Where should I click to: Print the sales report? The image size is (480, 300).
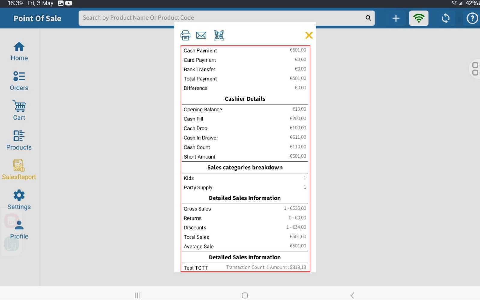(x=185, y=35)
